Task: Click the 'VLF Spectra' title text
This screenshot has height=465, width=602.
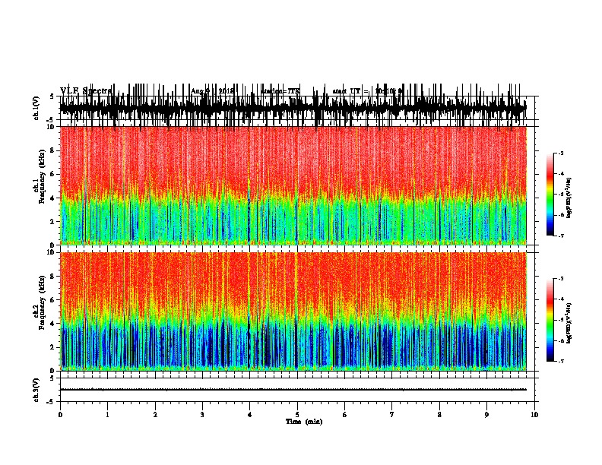Action: [x=86, y=91]
